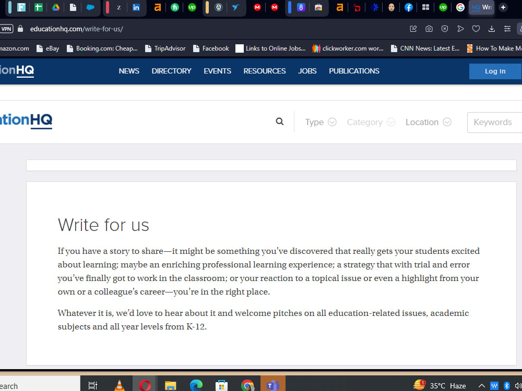This screenshot has width=522, height=391.
Task: Open Microsoft Store from taskbar
Action: click(x=221, y=386)
